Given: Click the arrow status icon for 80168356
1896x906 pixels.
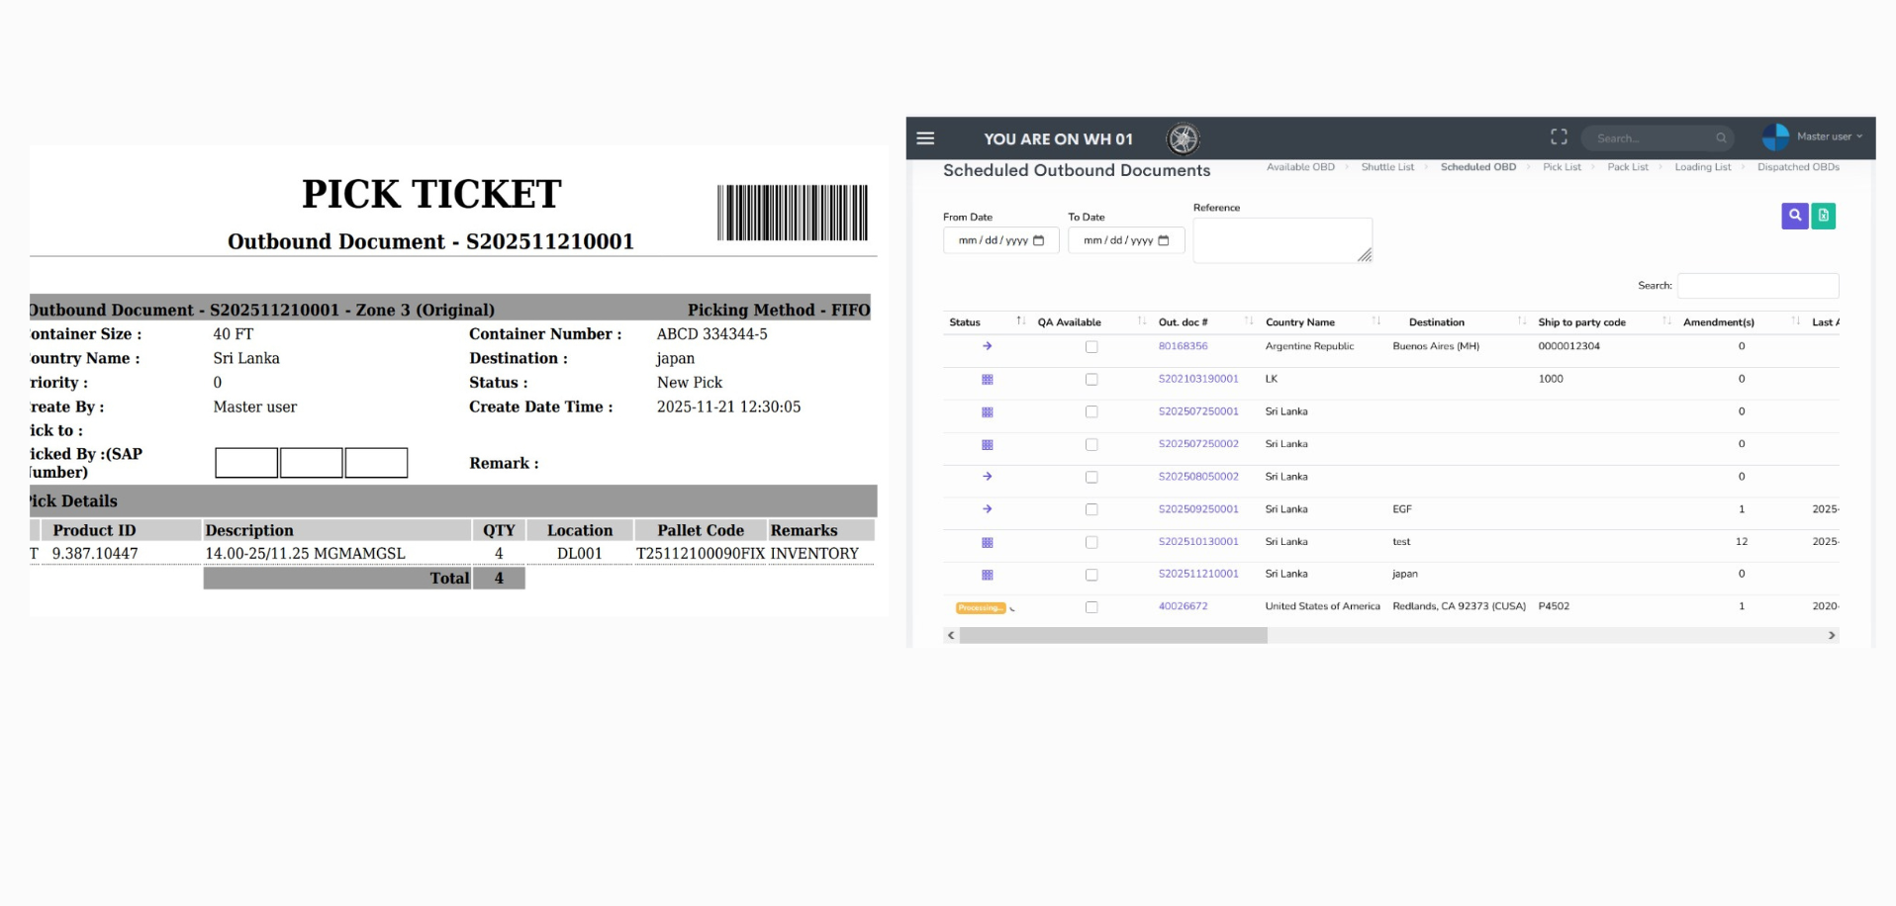Looking at the screenshot, I should coord(987,346).
